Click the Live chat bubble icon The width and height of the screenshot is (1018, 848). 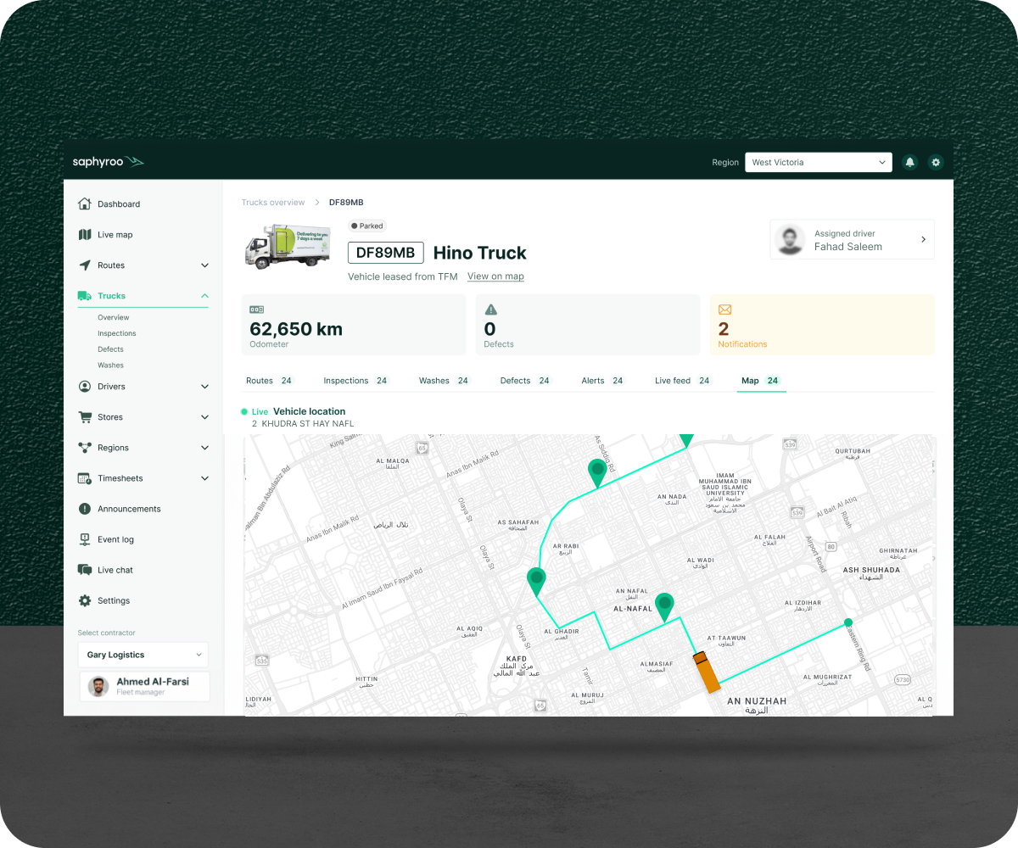(x=84, y=569)
